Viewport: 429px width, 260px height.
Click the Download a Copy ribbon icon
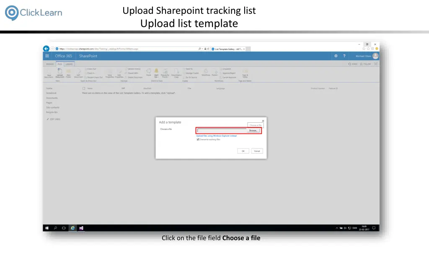click(x=176, y=73)
